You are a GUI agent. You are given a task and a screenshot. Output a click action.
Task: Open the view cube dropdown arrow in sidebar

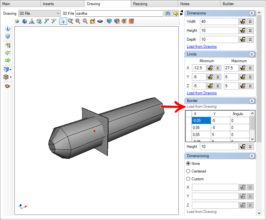coord(11,70)
